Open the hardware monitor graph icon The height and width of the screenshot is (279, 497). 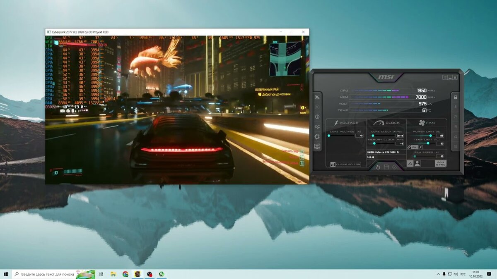click(317, 146)
